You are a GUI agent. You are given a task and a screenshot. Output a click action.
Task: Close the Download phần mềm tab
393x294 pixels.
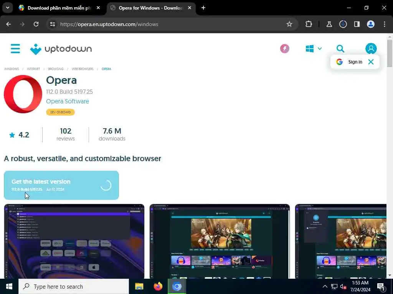98,8
